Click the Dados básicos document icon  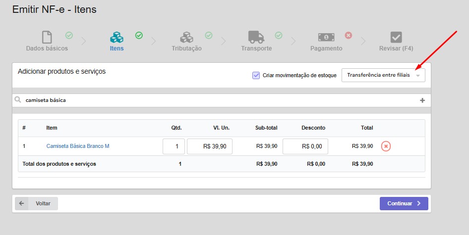coord(47,37)
